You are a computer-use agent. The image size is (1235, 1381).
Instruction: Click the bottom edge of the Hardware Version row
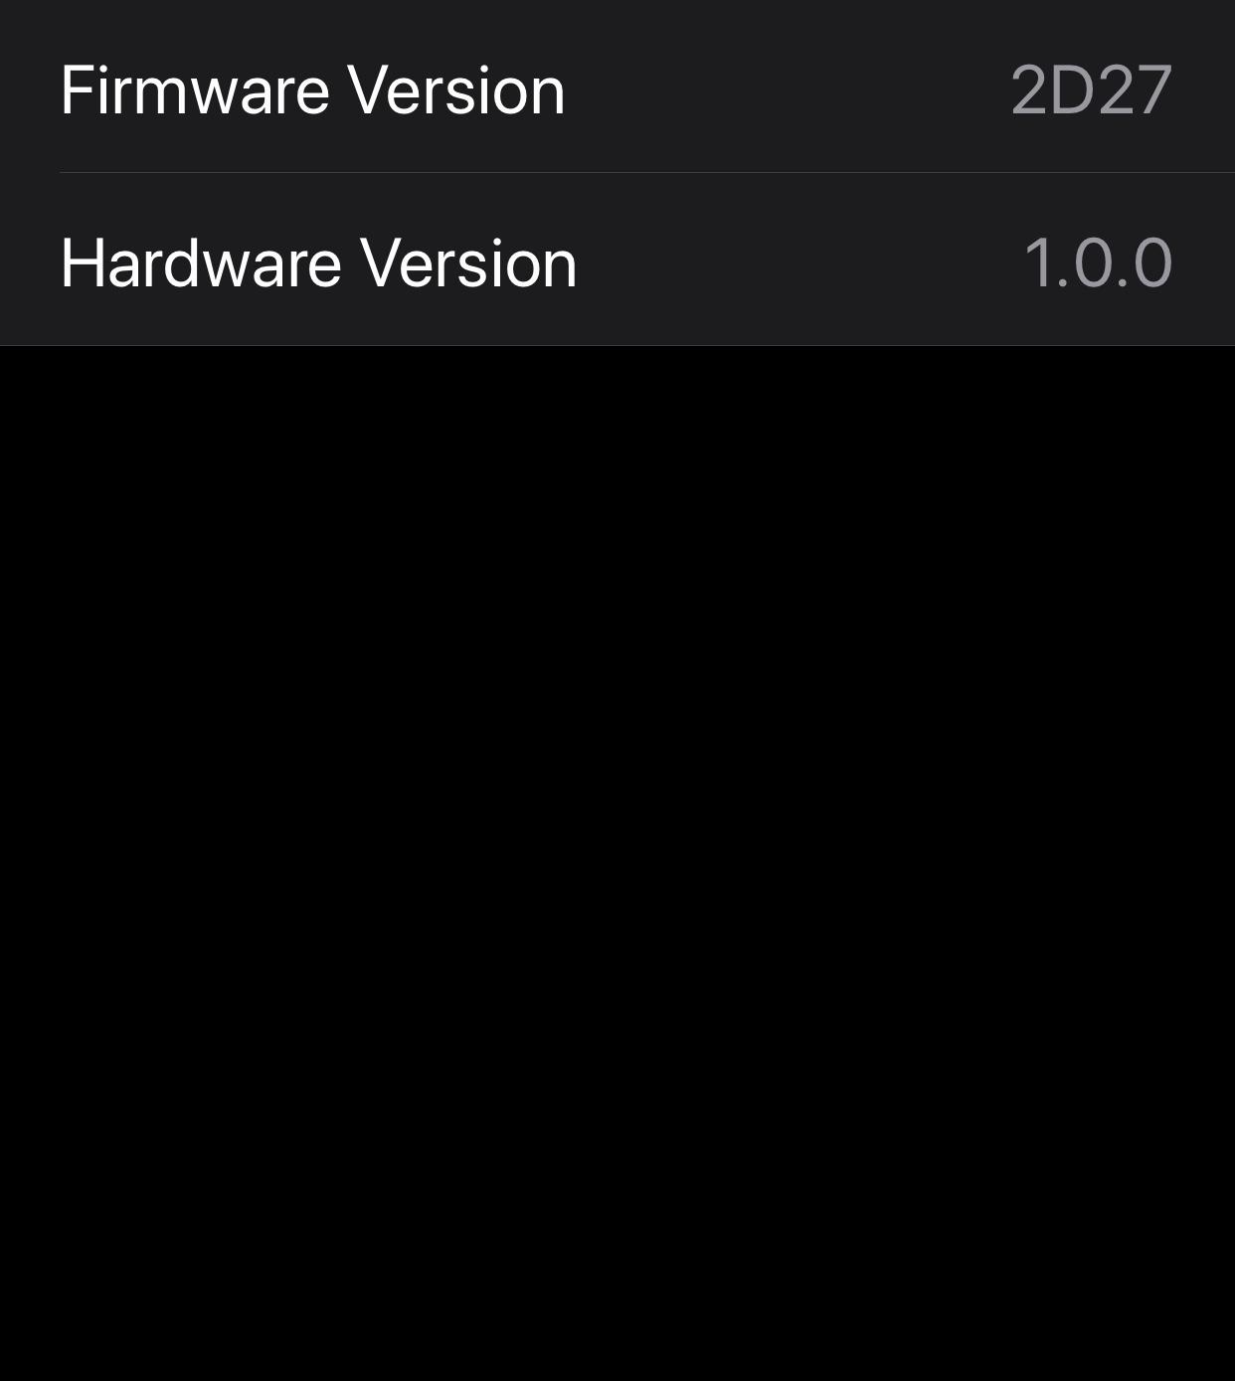tap(617, 345)
